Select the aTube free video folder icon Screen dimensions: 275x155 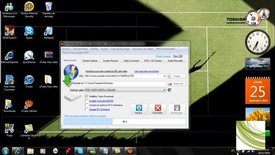49,81
